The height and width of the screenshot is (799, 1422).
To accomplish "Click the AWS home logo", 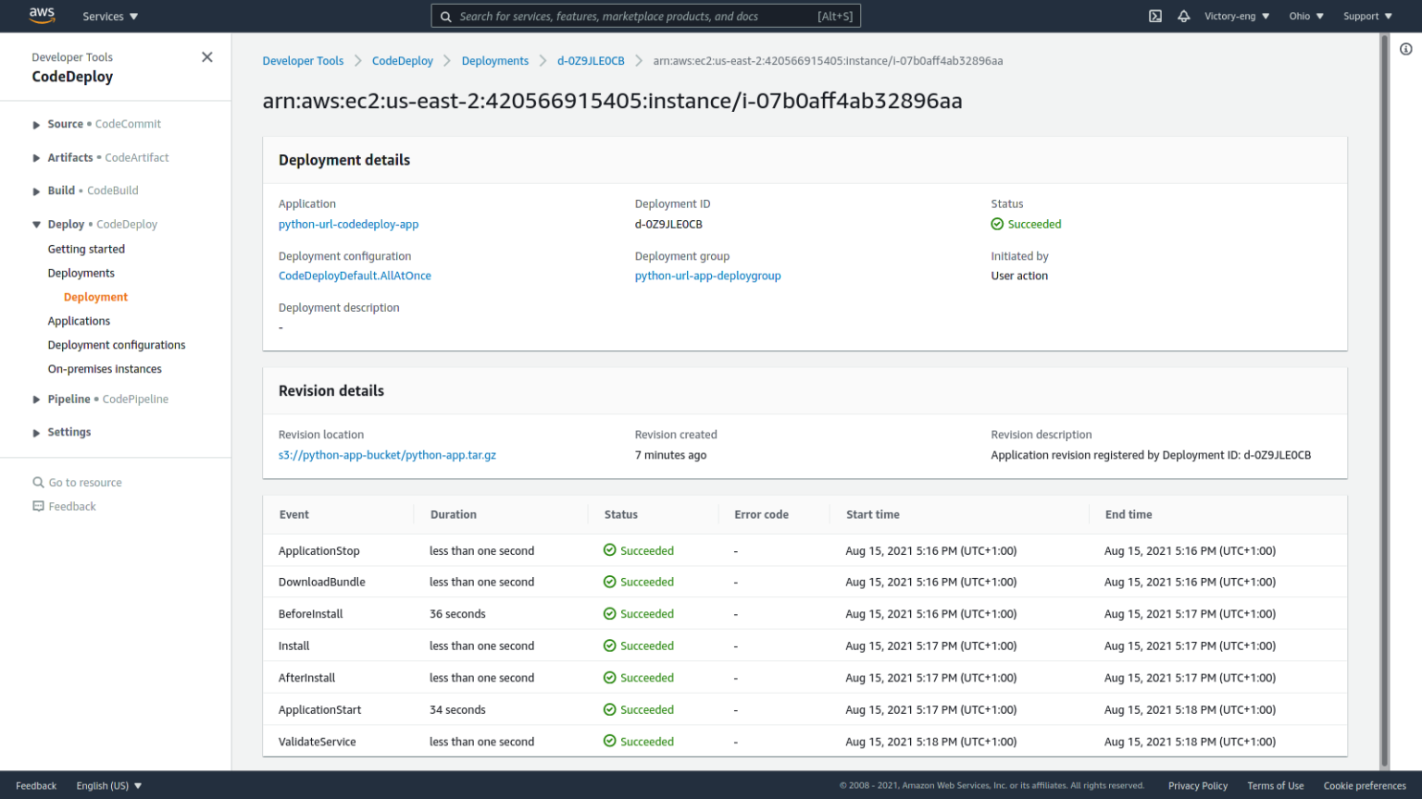I will point(42,16).
